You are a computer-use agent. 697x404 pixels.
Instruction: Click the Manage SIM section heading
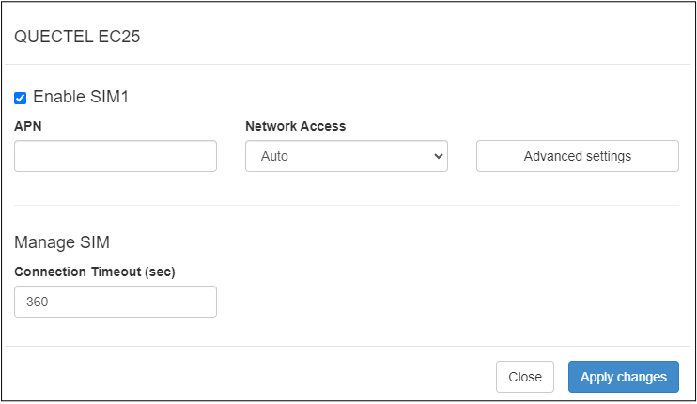[62, 242]
